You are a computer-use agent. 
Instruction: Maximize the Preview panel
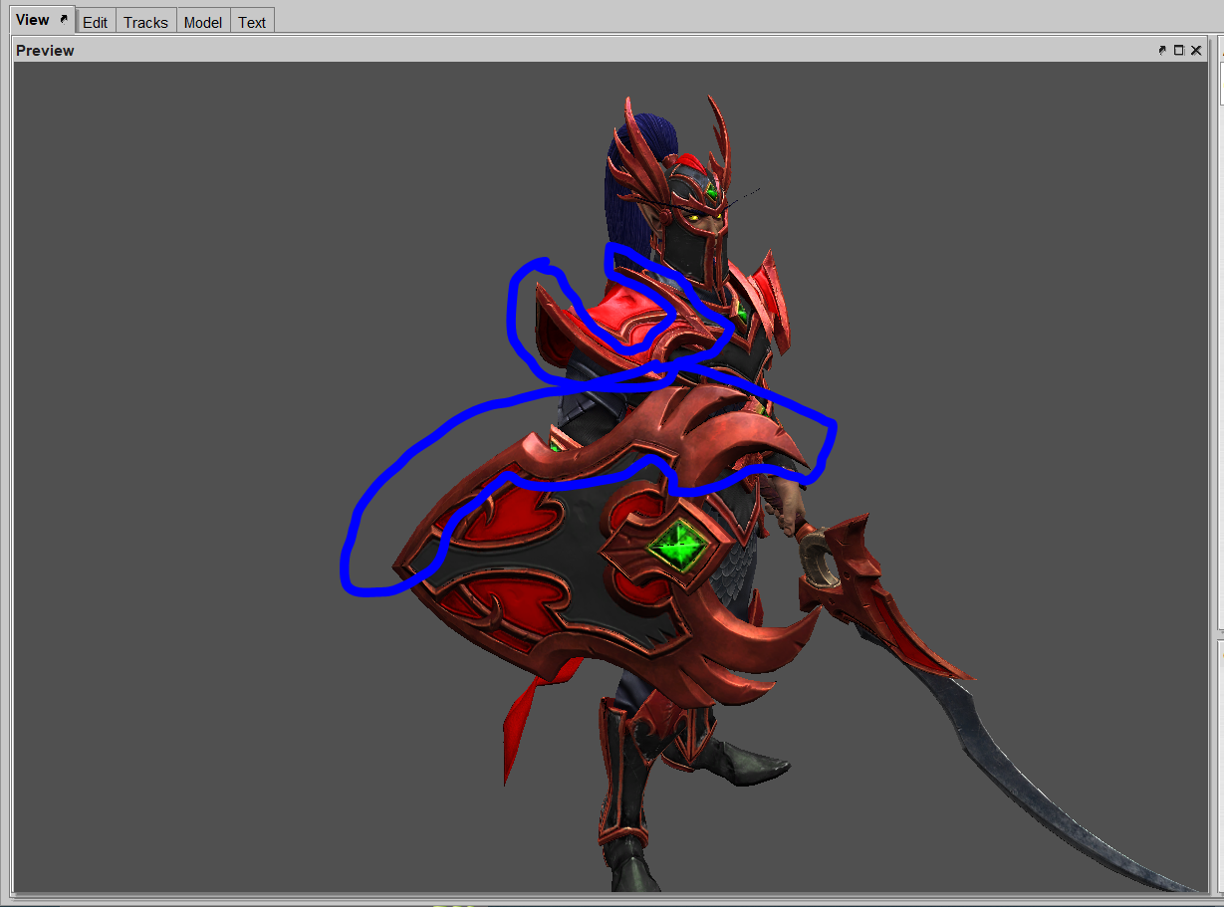[x=1179, y=50]
